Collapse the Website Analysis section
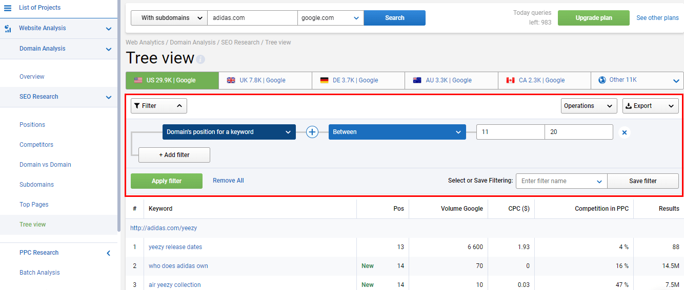The width and height of the screenshot is (684, 290). click(x=109, y=29)
